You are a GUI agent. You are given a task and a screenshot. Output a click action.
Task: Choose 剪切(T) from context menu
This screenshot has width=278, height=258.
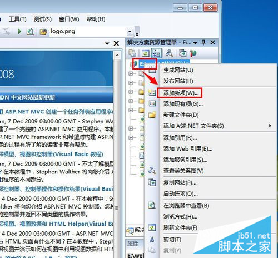[218, 240]
